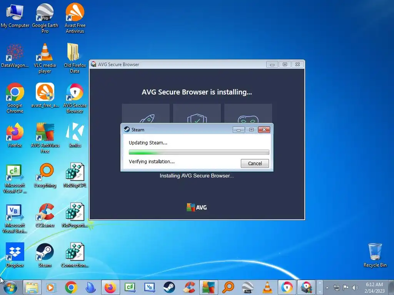The image size is (394, 295).
Task: Select the Google Chrome desktop shortcut
Action: [15, 98]
